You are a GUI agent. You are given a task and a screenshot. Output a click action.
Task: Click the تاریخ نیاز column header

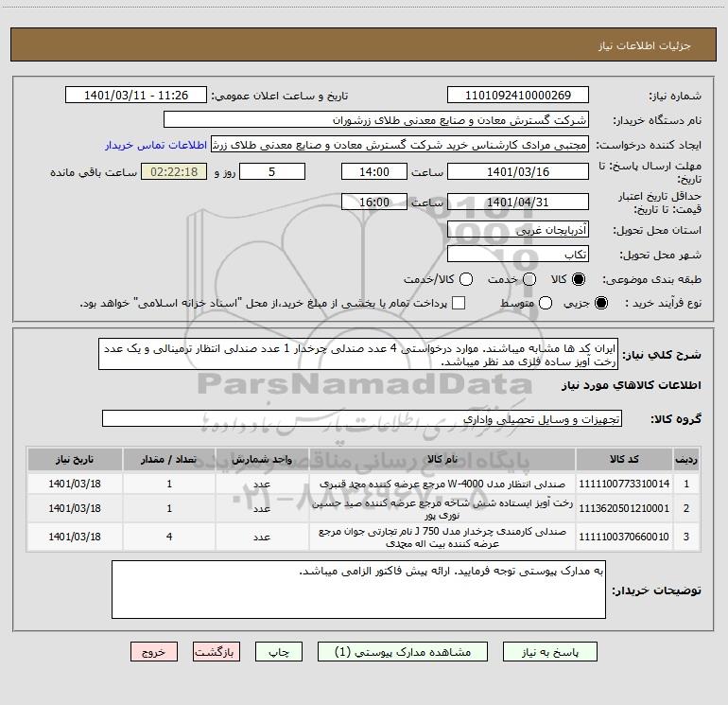75,459
